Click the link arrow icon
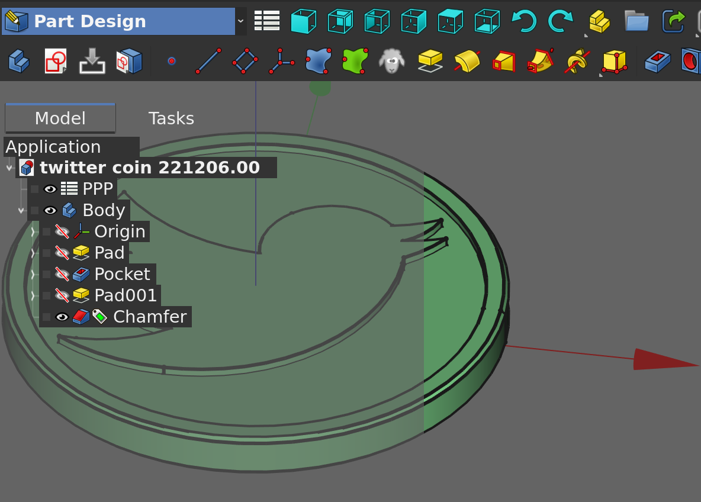The image size is (701, 502). pos(673,21)
